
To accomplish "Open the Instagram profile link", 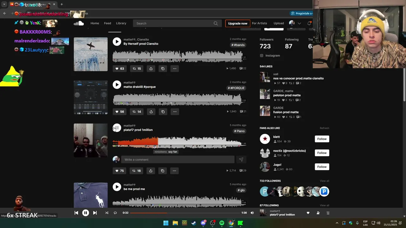I will (x=270, y=55).
